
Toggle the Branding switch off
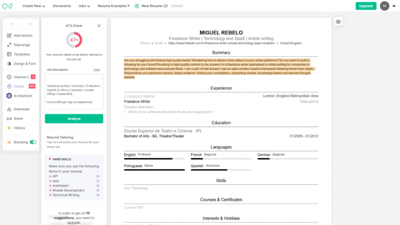33,142
